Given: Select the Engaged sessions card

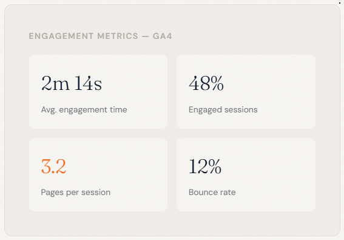Looking at the screenshot, I should 246,92.
